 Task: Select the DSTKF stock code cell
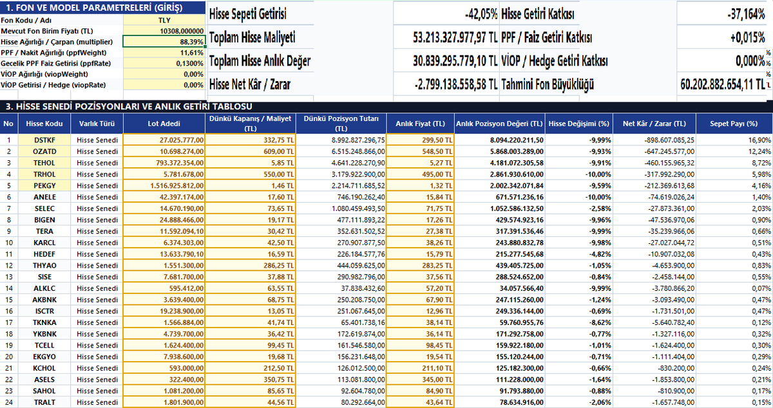44,140
